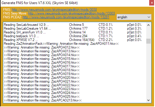Click the ChAnims:294 value
155x107 pixels.
78,36
